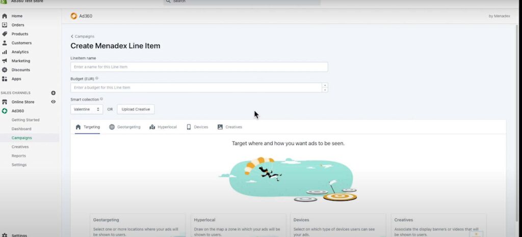Switch to the Creatives tab
This screenshot has width=522, height=237.
[x=230, y=127]
